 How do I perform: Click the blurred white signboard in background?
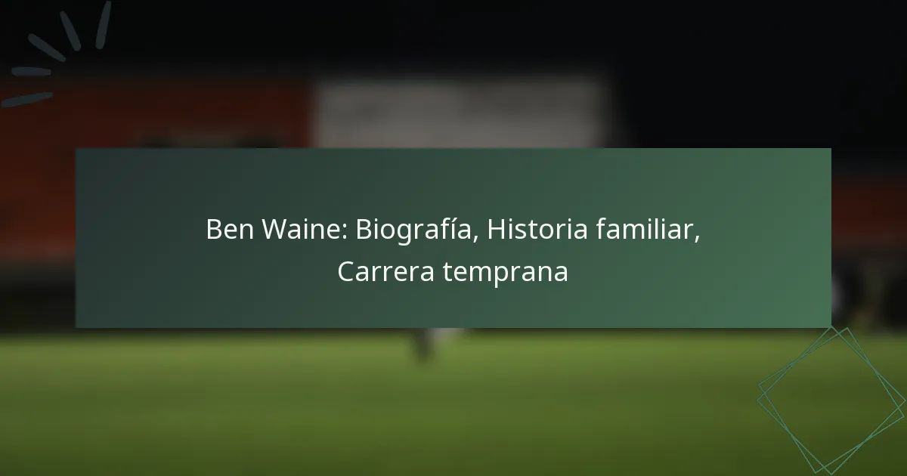tap(463, 112)
